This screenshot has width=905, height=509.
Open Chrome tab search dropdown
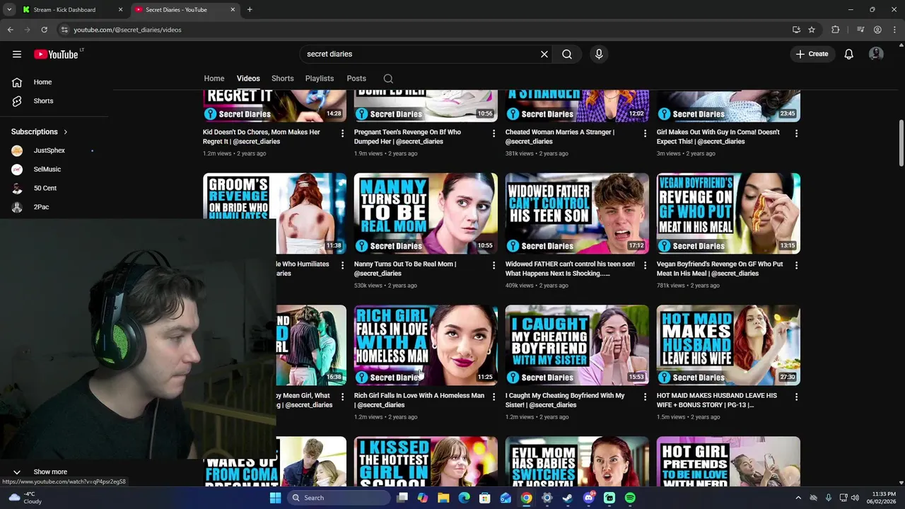9,10
